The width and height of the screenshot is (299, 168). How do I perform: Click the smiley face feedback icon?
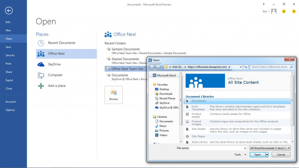coord(284,11)
